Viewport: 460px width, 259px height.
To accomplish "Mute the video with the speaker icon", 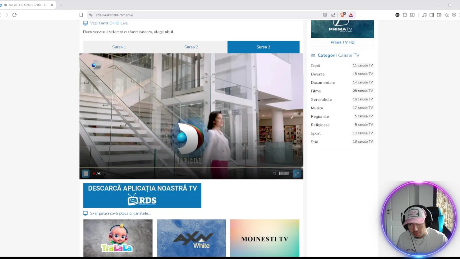I will [275, 173].
